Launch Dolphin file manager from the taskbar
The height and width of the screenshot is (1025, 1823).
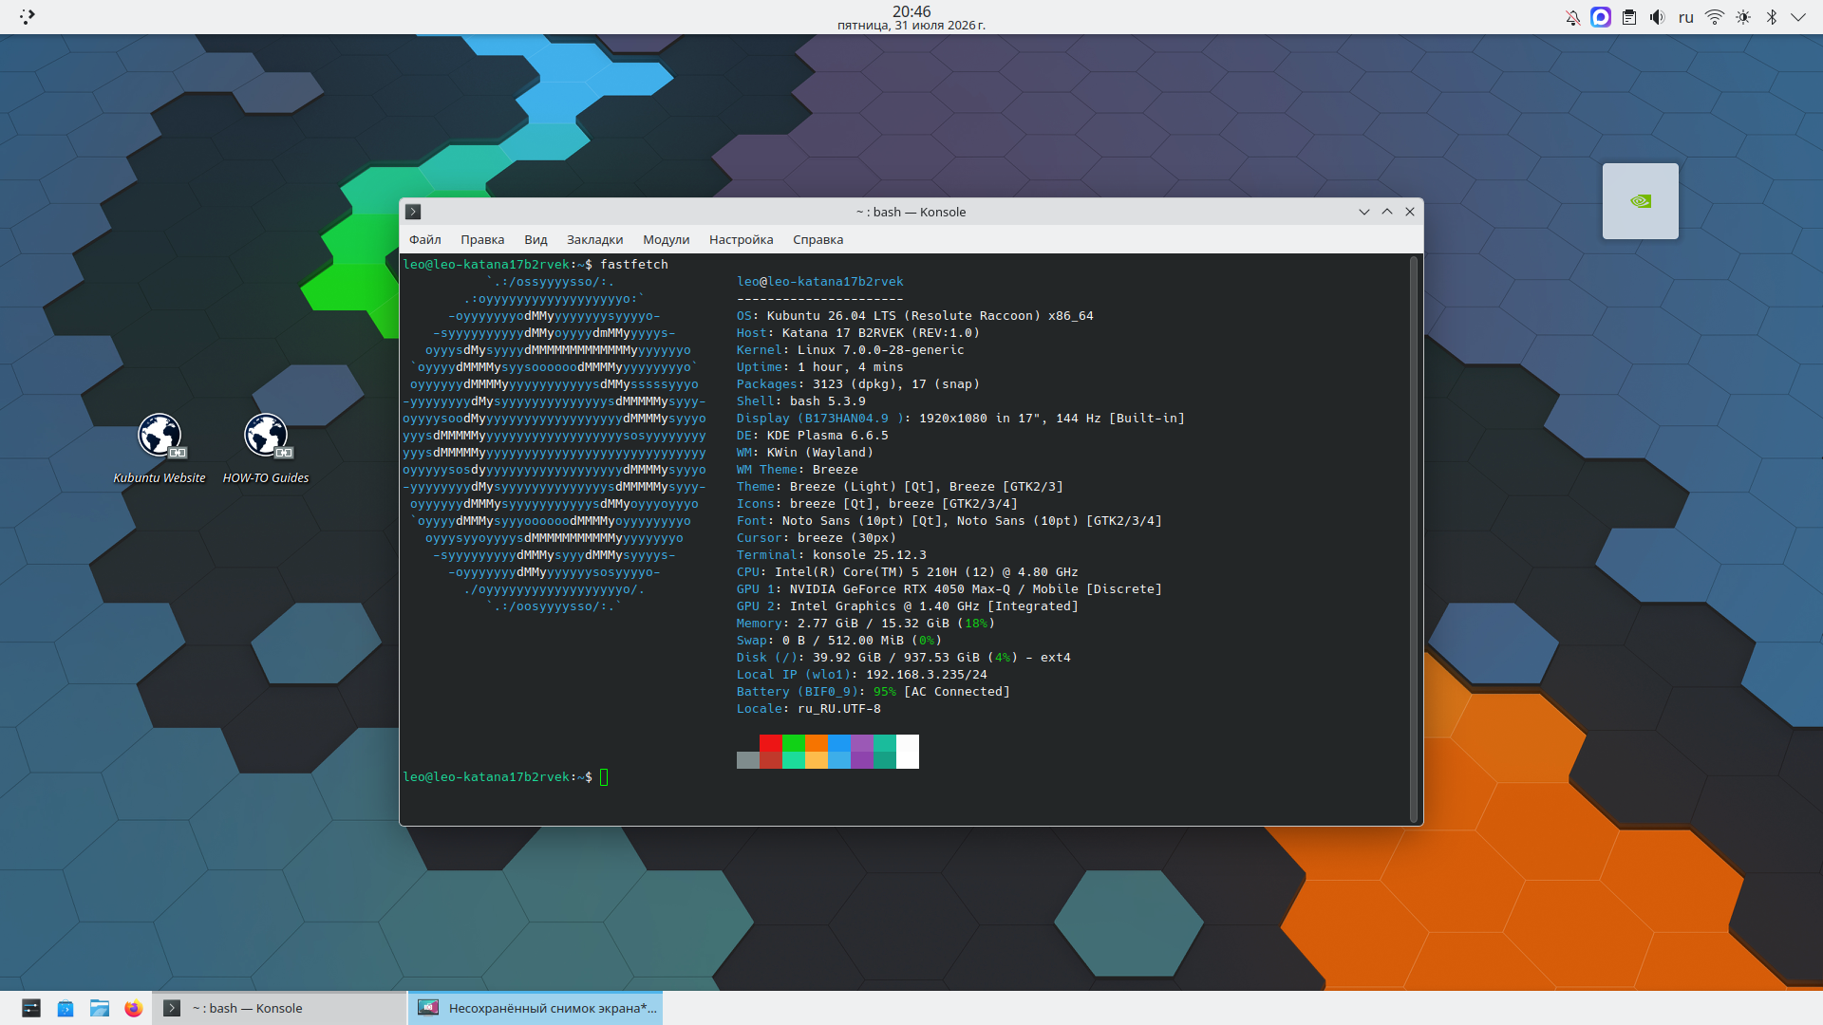(100, 1008)
